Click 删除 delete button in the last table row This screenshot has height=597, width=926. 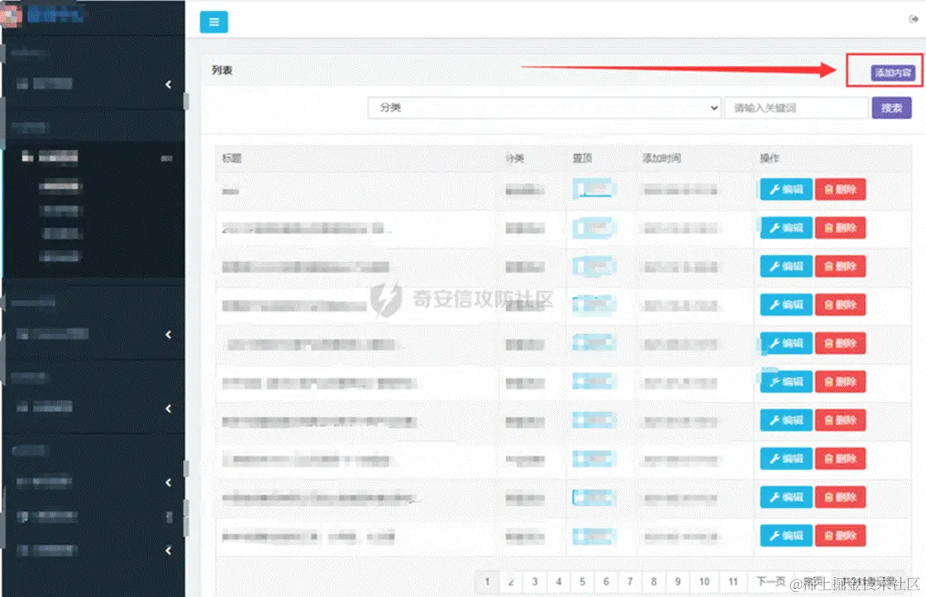click(x=840, y=536)
